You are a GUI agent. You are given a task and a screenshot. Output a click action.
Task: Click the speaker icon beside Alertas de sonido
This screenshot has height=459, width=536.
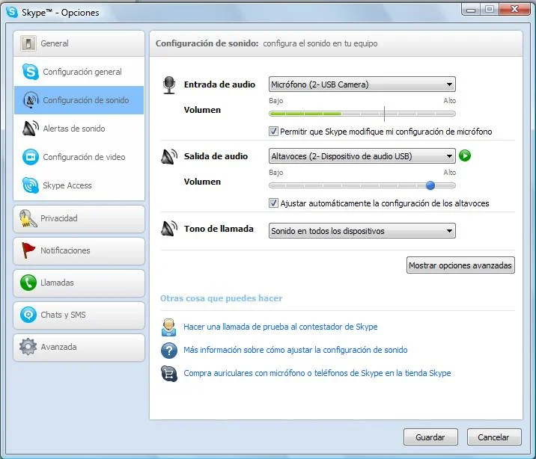pyautogui.click(x=31, y=129)
